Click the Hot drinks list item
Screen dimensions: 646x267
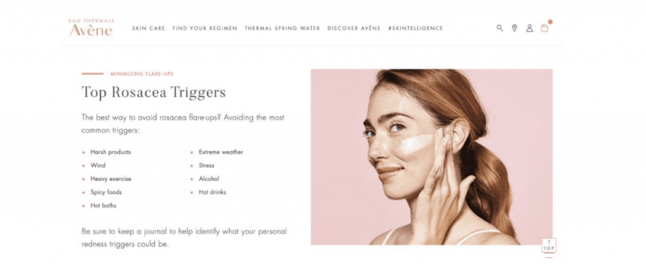212,192
